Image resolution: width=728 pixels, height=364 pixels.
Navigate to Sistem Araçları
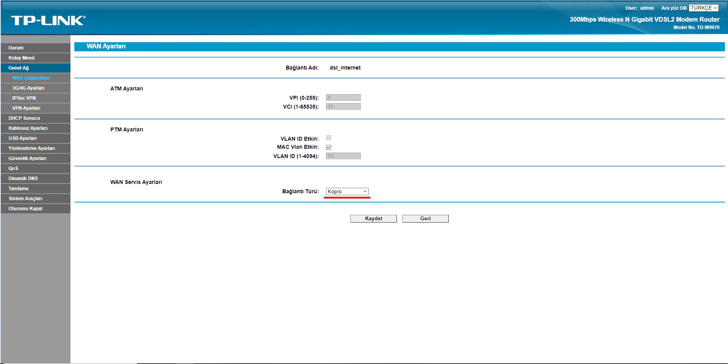pos(26,198)
